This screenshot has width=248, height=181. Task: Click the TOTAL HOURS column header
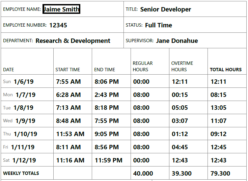pyautogui.click(x=226, y=70)
